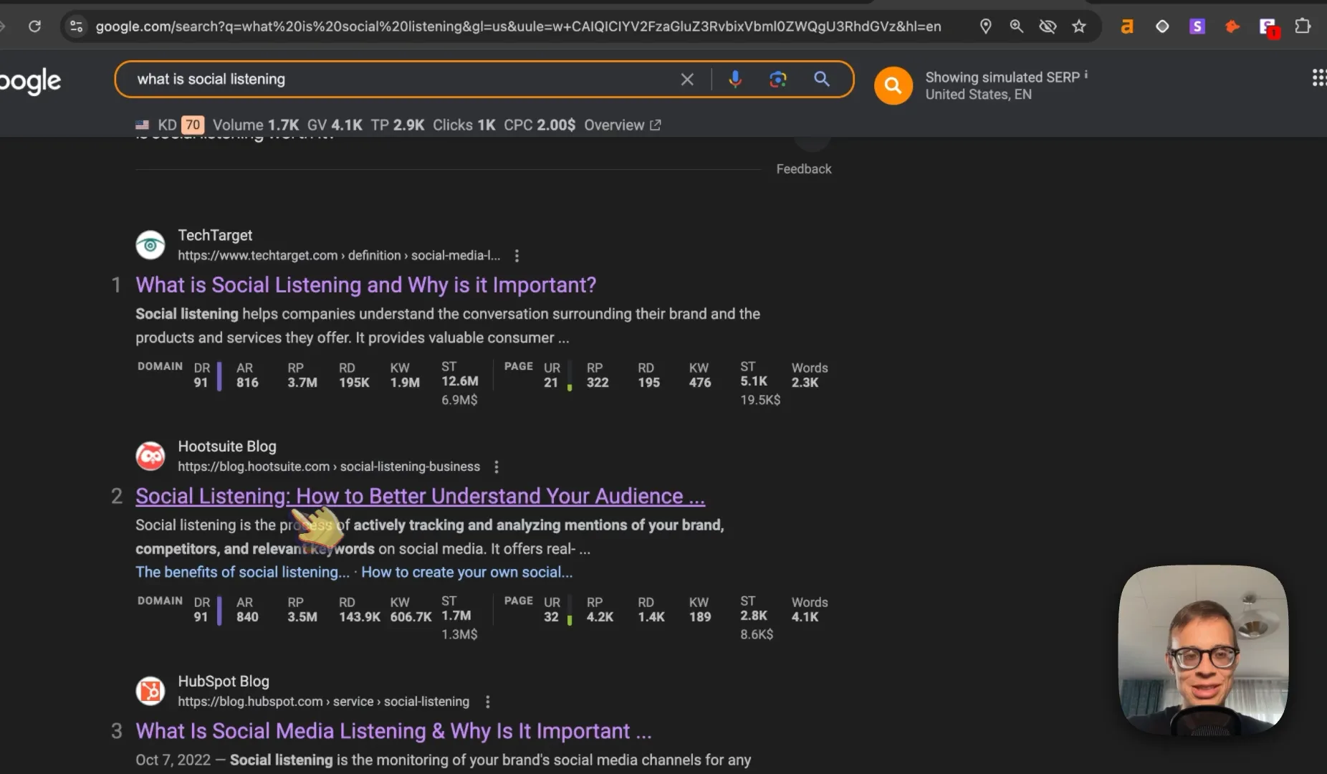1327x774 pixels.
Task: Open the Google apps grid icon
Action: 1319,77
